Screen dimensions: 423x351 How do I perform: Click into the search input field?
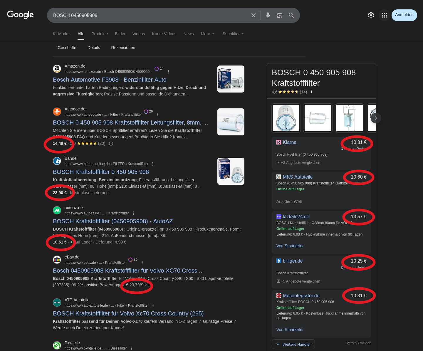147,15
